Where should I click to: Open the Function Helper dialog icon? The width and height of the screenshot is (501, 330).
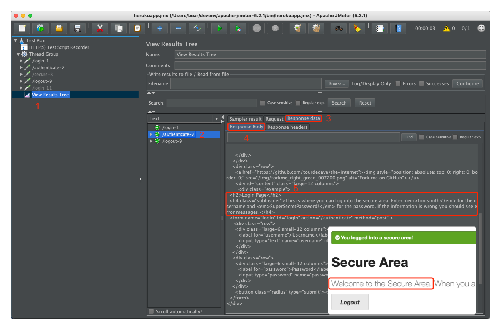(x=380, y=28)
